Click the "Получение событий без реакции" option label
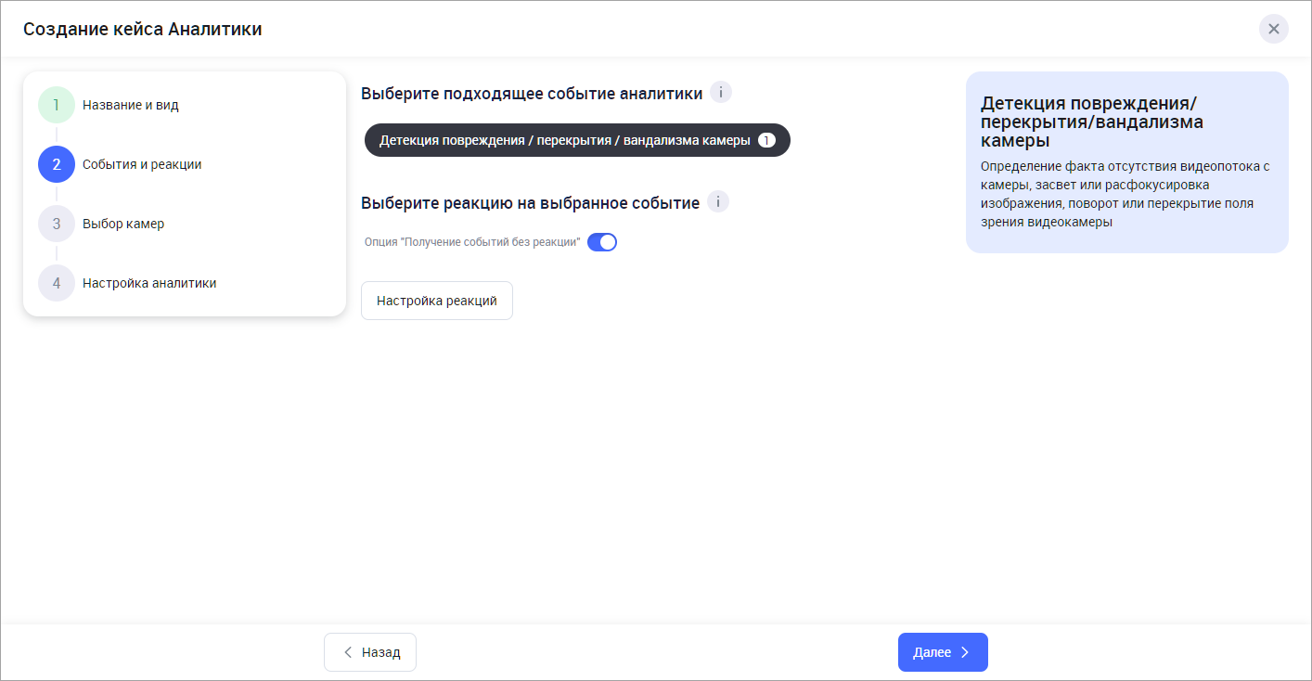 click(471, 242)
